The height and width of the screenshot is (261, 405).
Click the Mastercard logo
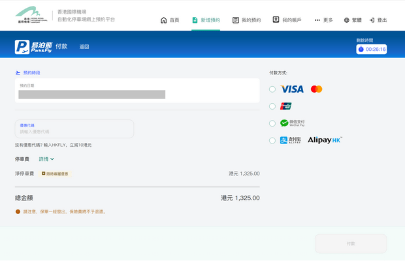click(x=316, y=89)
